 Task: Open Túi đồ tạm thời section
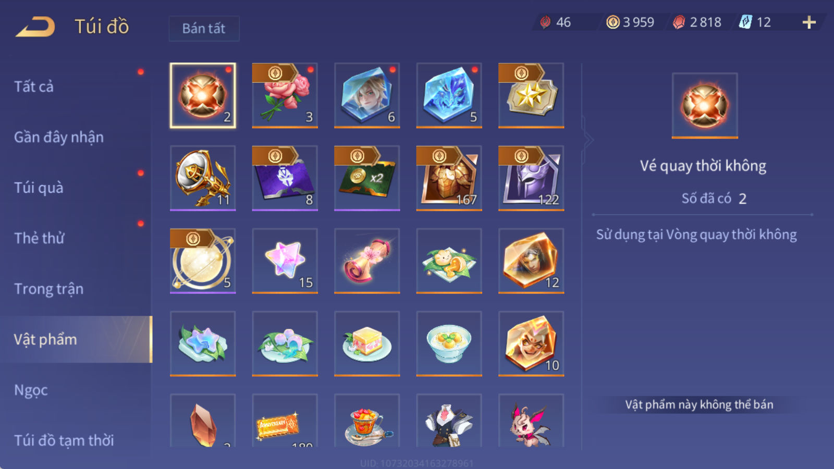click(x=64, y=440)
